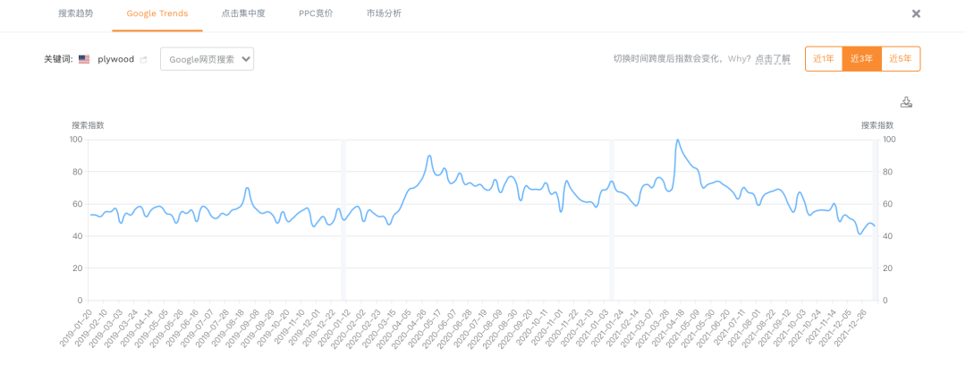Switch to the PPC竞价 tab

pyautogui.click(x=316, y=13)
